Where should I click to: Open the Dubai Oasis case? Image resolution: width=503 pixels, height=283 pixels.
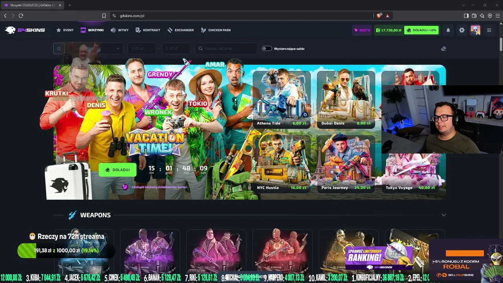tap(346, 100)
